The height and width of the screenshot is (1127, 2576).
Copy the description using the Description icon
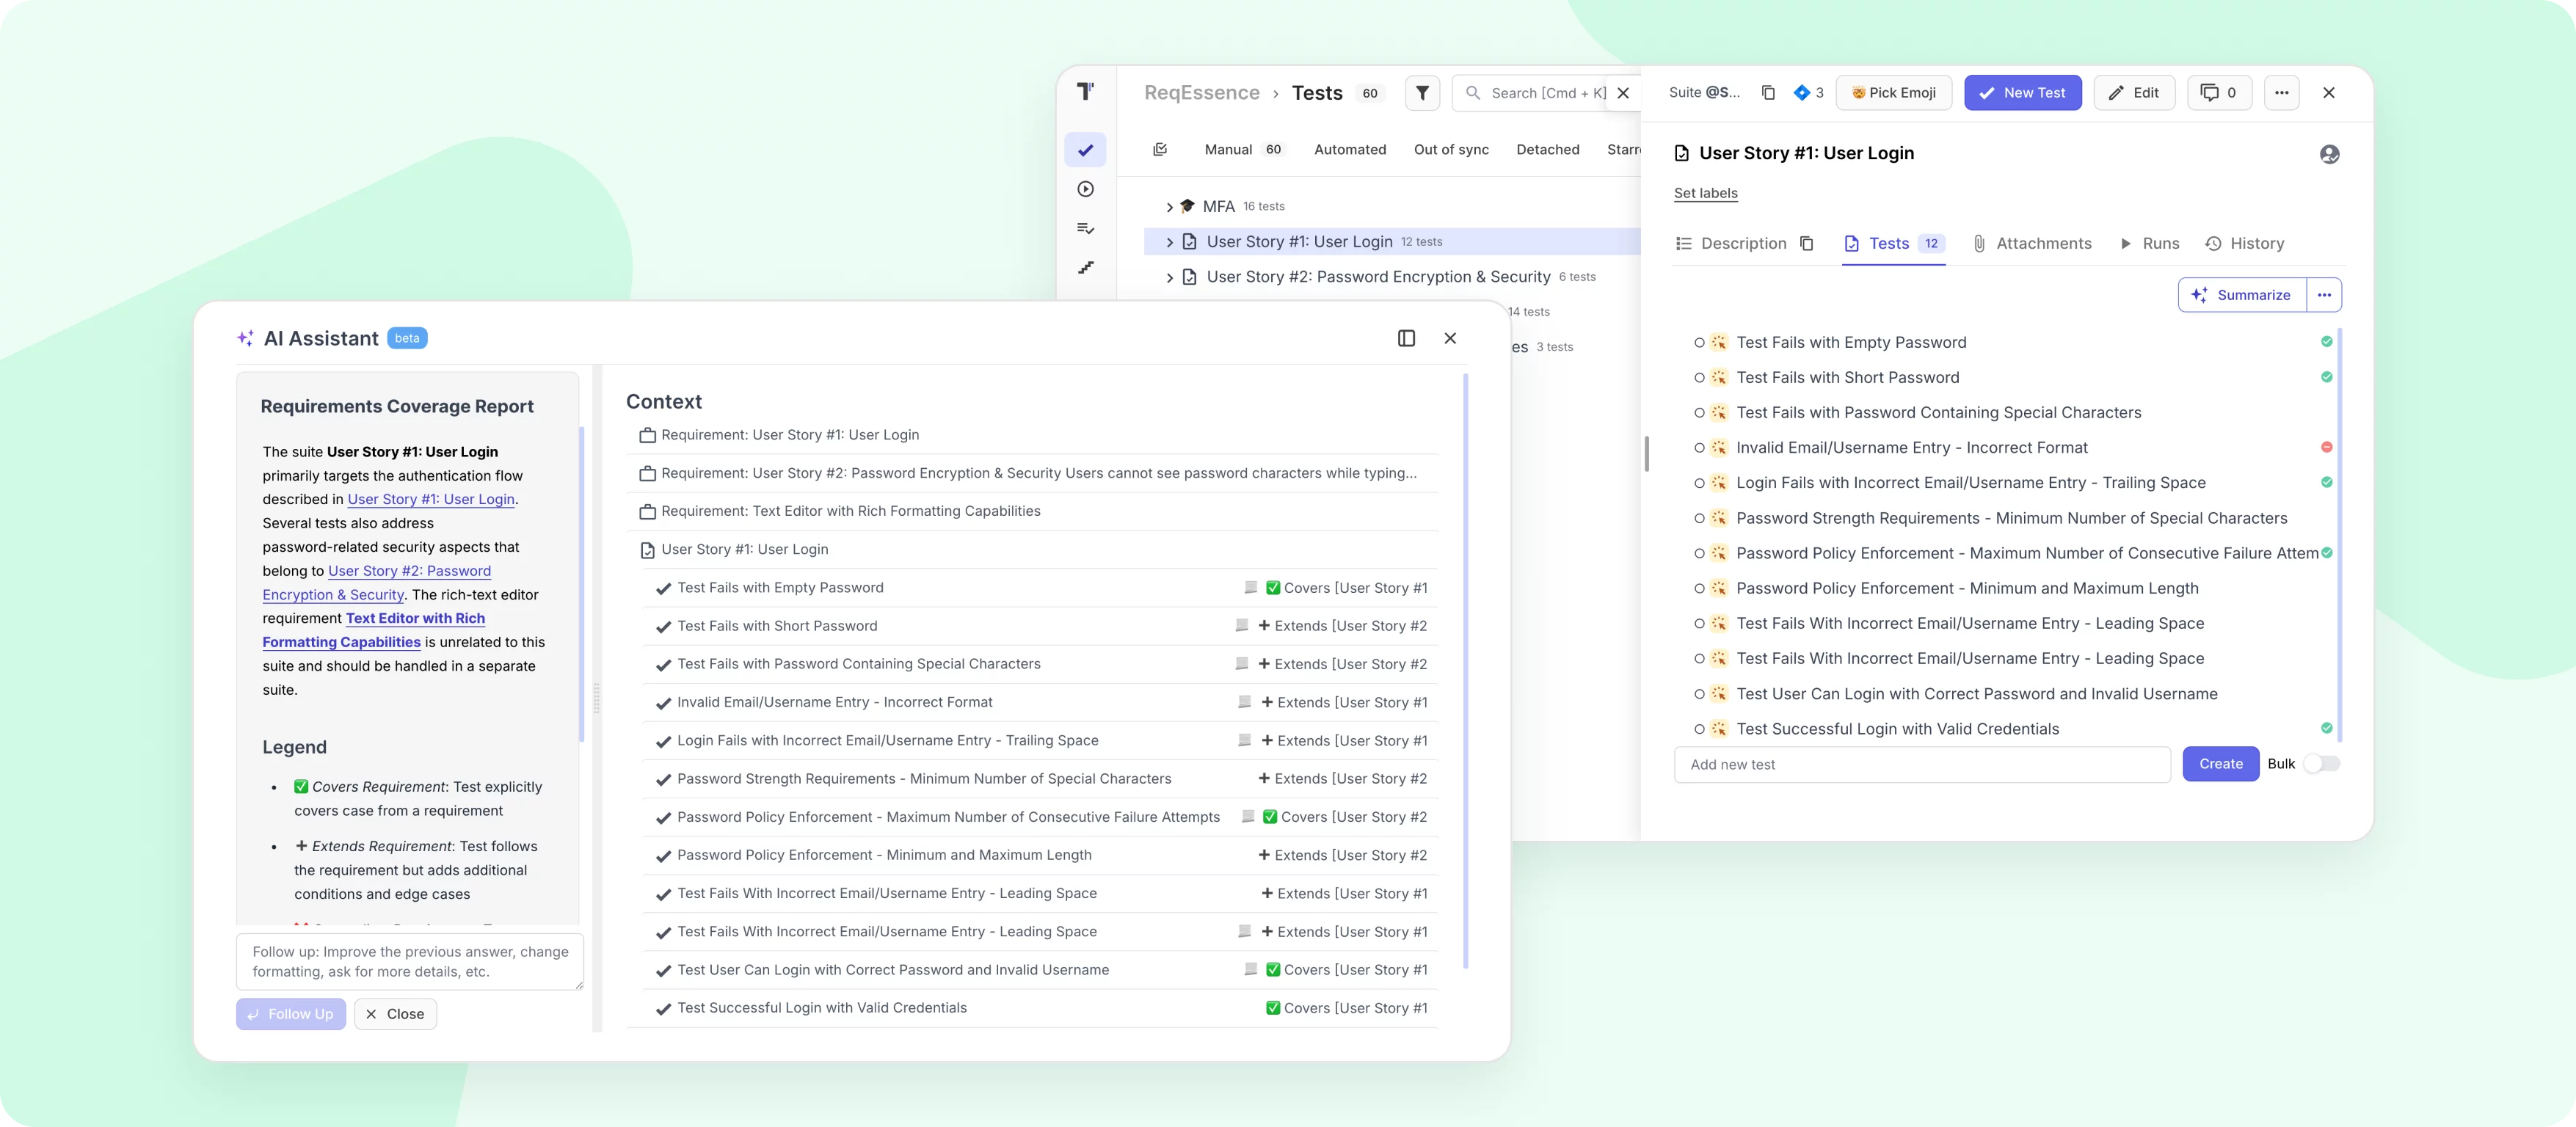point(1806,244)
